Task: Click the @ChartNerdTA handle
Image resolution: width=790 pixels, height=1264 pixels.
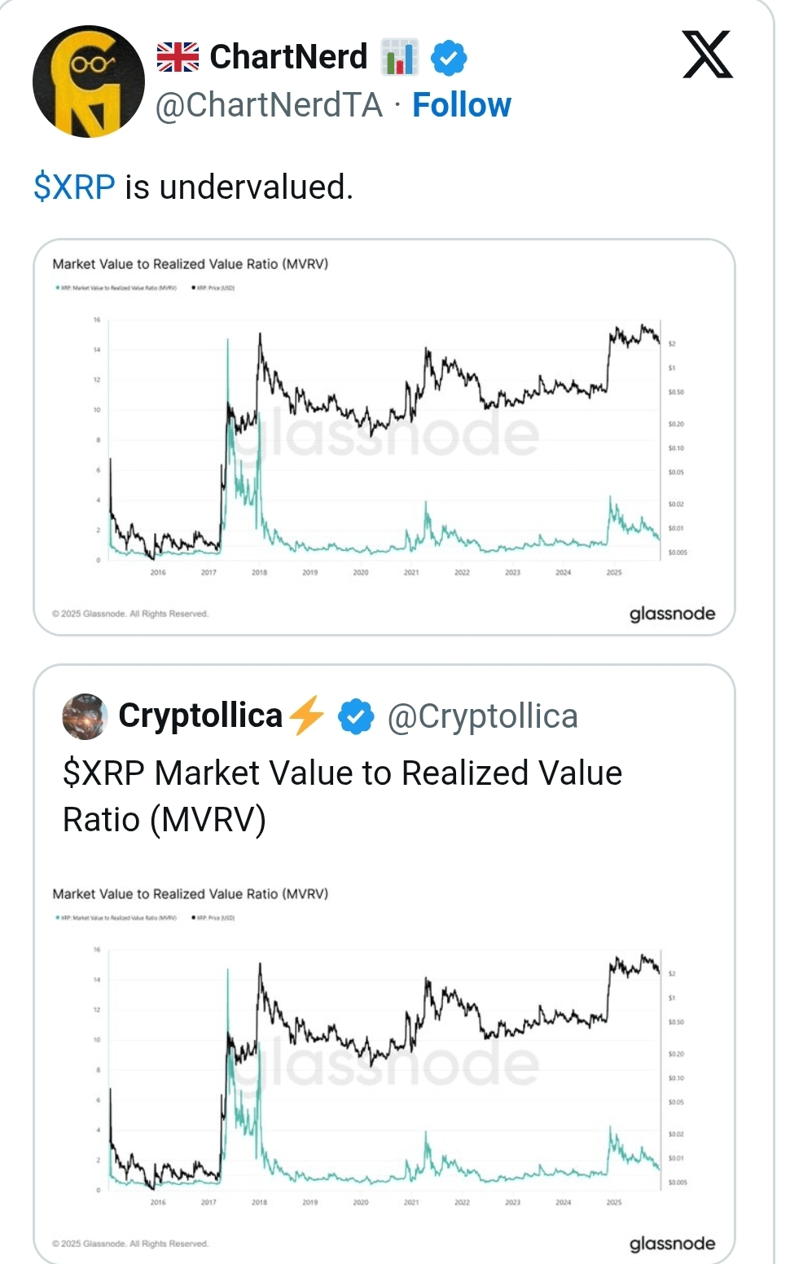Action: [x=269, y=105]
